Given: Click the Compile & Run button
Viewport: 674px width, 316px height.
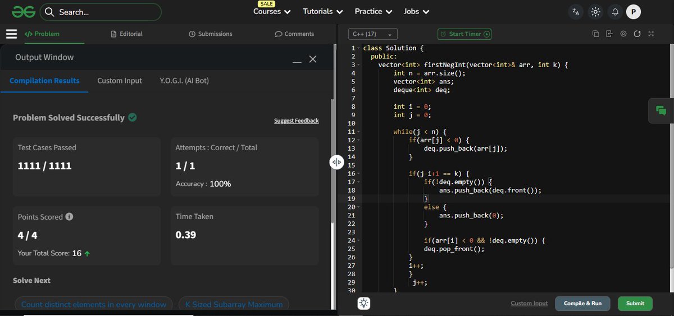Looking at the screenshot, I should click(x=582, y=303).
